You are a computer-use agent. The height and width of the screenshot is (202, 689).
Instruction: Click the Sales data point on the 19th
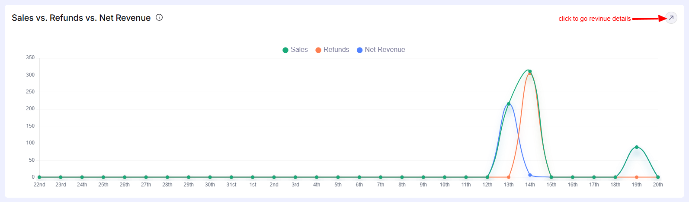[637, 147]
